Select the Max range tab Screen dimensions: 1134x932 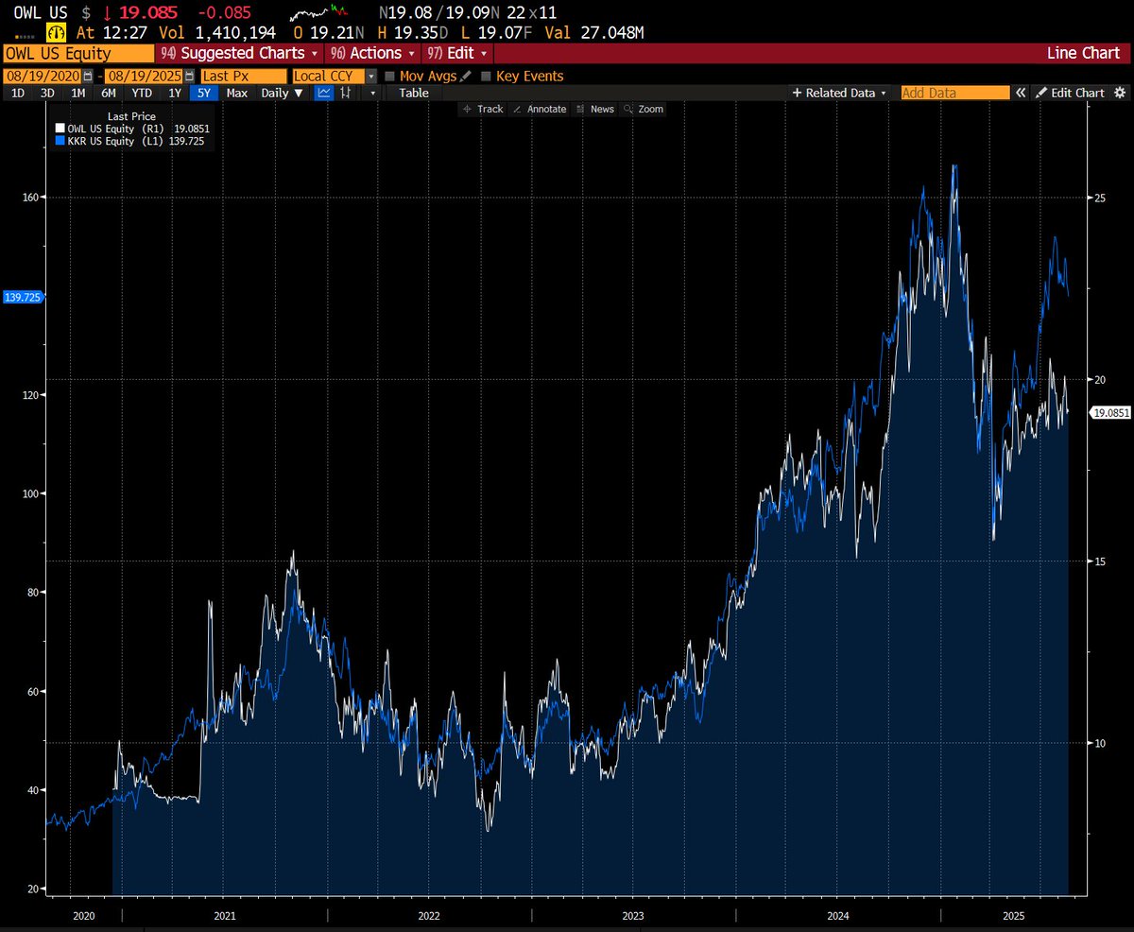pos(237,93)
